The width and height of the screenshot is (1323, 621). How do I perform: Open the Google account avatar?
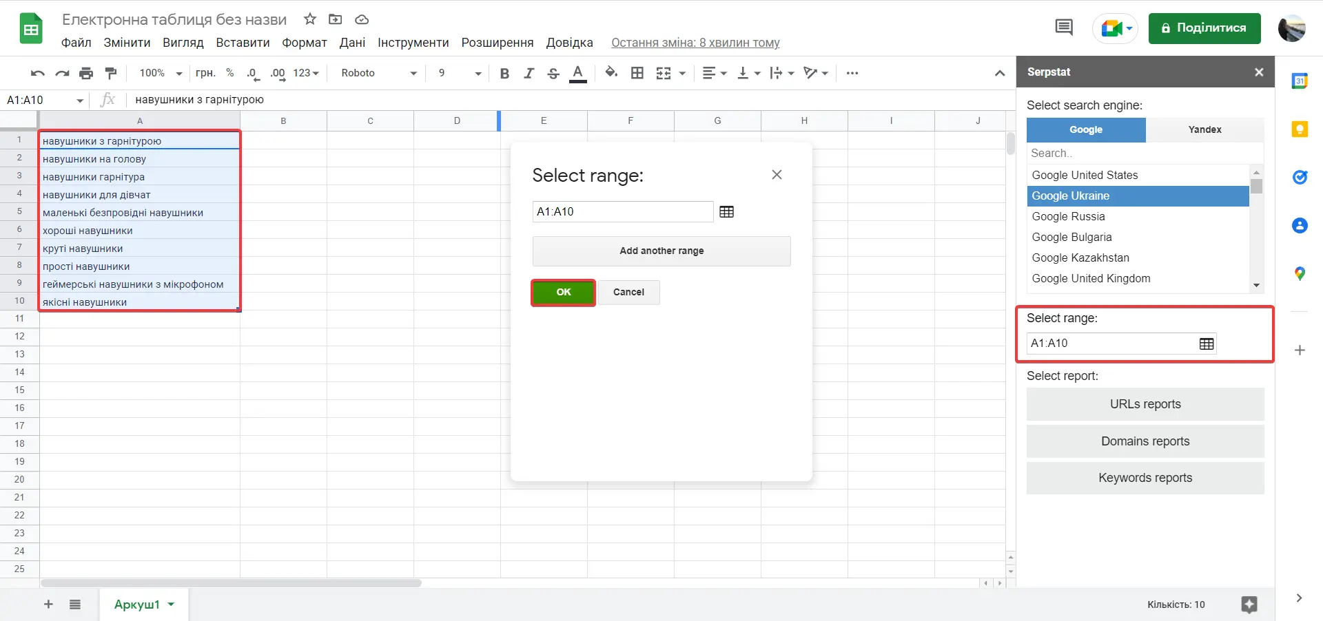pyautogui.click(x=1291, y=28)
